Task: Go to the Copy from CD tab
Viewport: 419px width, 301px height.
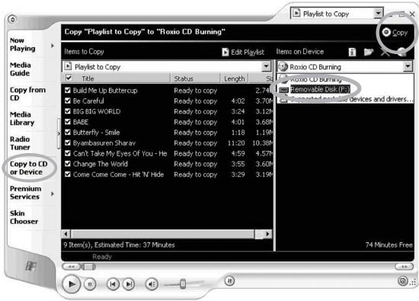Action: pos(27,94)
